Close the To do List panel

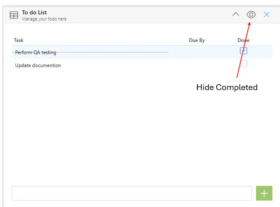coord(267,15)
